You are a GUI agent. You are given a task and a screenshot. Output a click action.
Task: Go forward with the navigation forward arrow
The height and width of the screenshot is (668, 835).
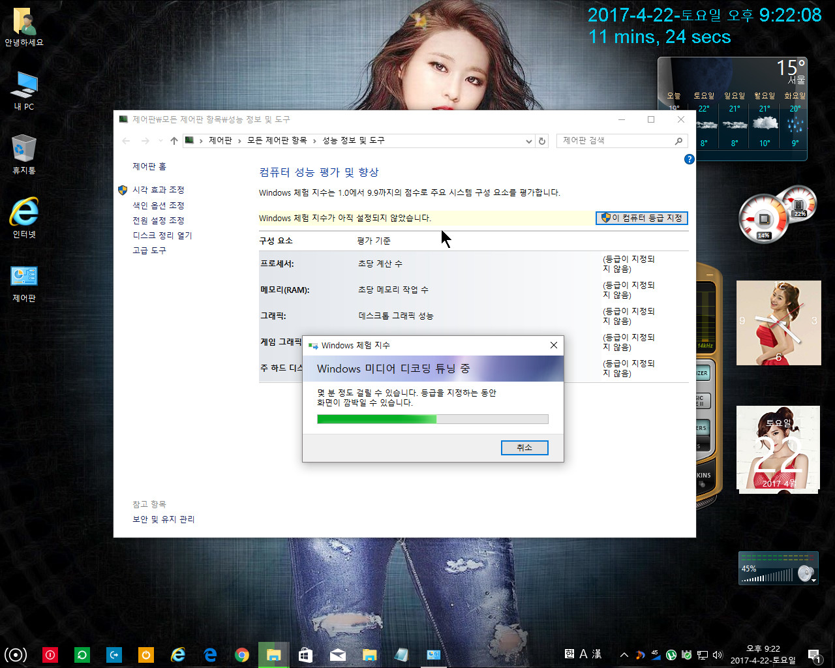click(145, 141)
